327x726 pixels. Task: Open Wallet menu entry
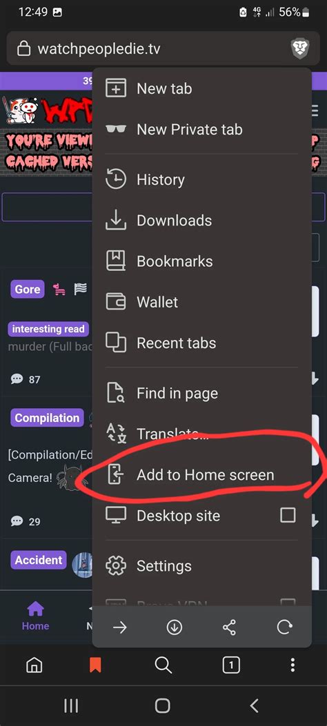(x=202, y=302)
